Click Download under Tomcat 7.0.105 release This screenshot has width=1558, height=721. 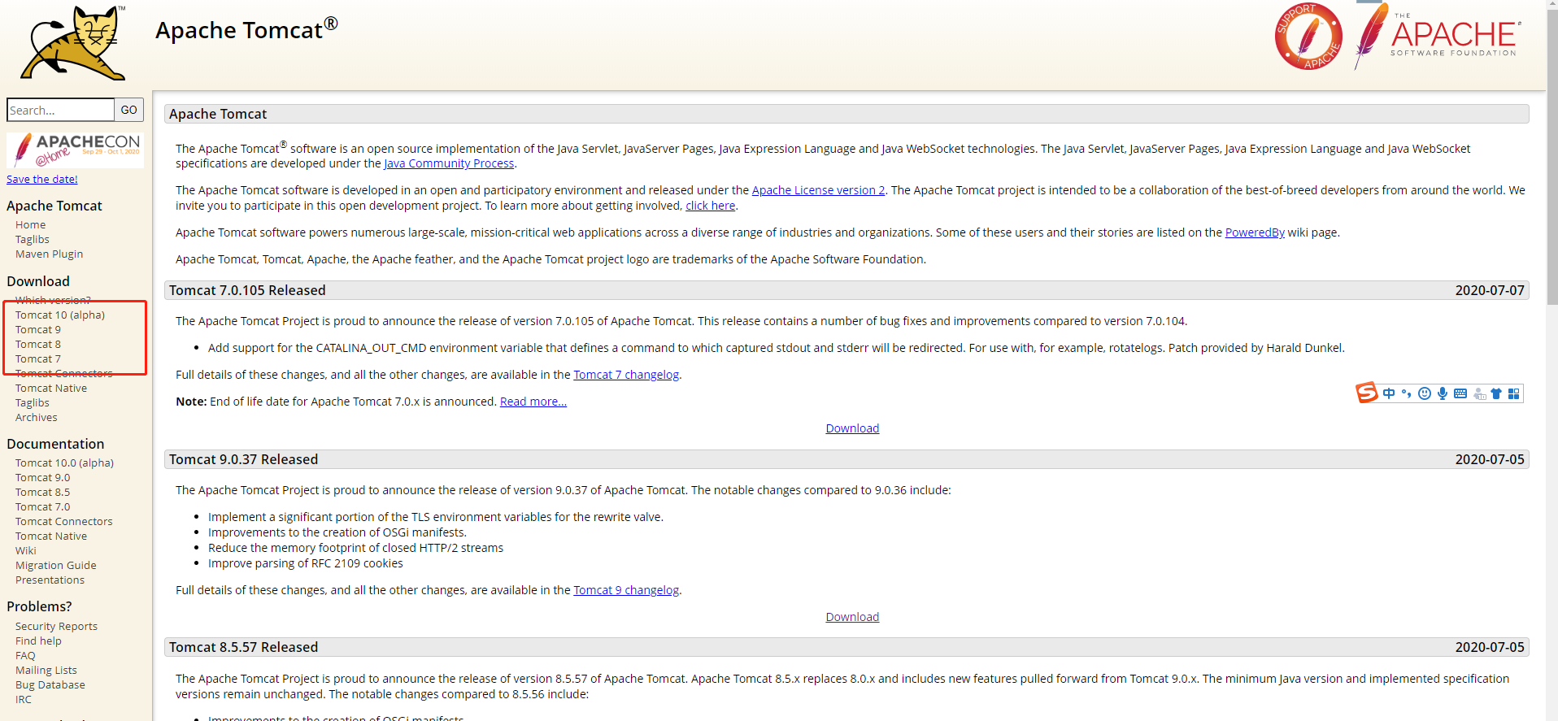pos(852,428)
